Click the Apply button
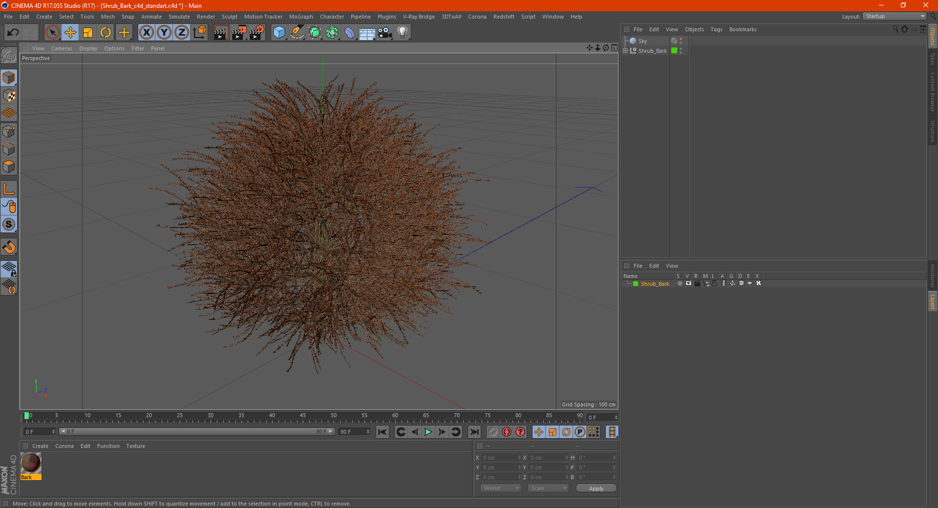Image resolution: width=938 pixels, height=508 pixels. pyautogui.click(x=596, y=488)
